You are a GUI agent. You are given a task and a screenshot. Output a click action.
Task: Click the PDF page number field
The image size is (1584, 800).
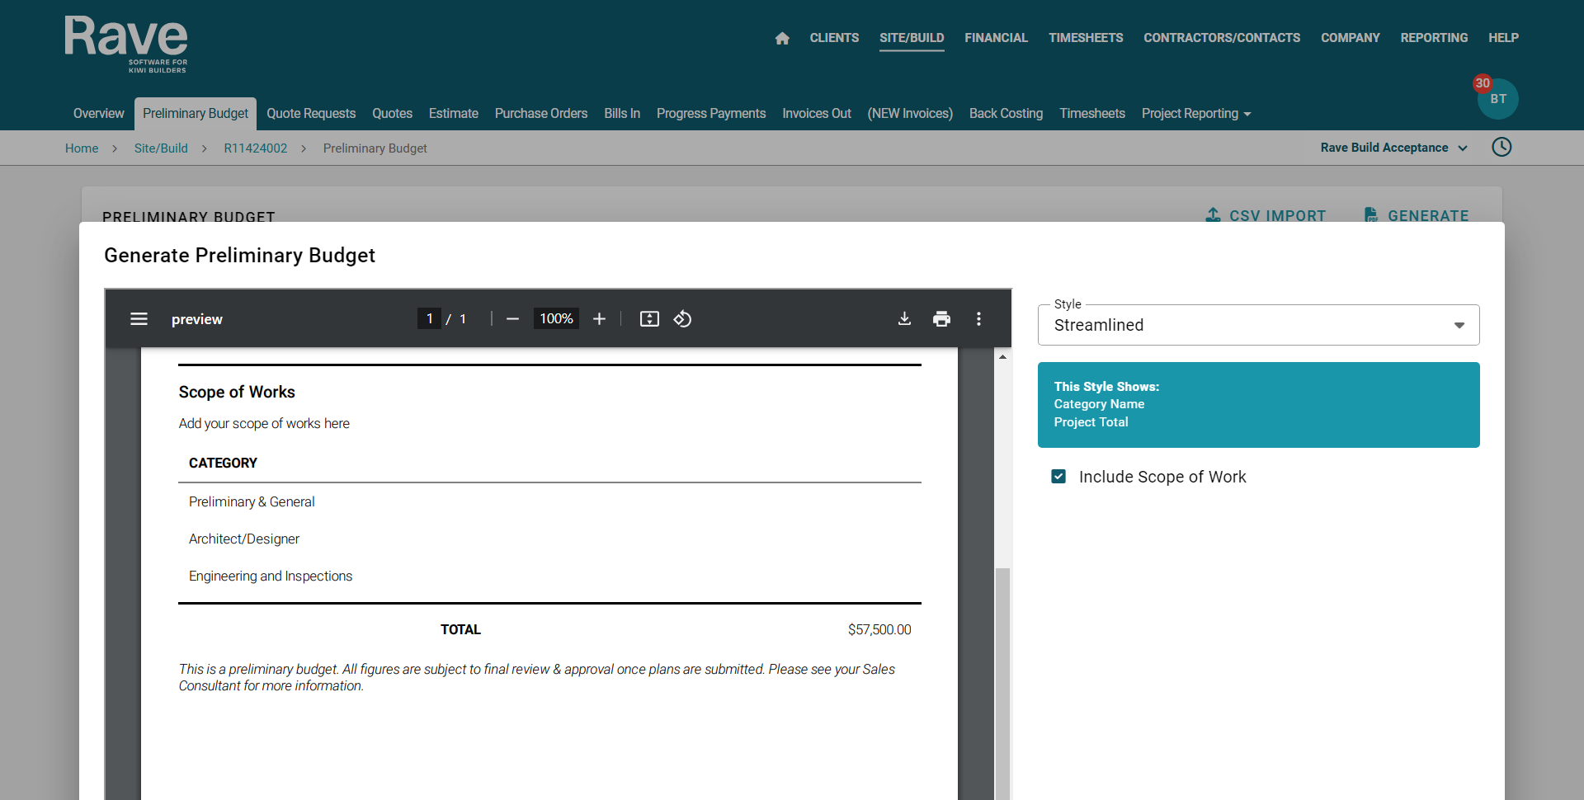pyautogui.click(x=429, y=319)
